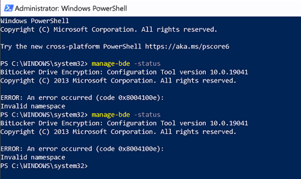Click the Copyright (C) Microsoft Corporation line
301x179 pixels.
pyautogui.click(x=109, y=30)
